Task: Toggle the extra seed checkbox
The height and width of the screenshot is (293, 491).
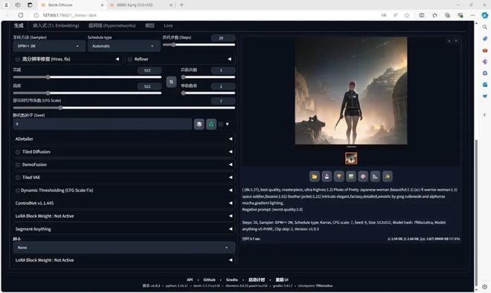Action: click(221, 124)
